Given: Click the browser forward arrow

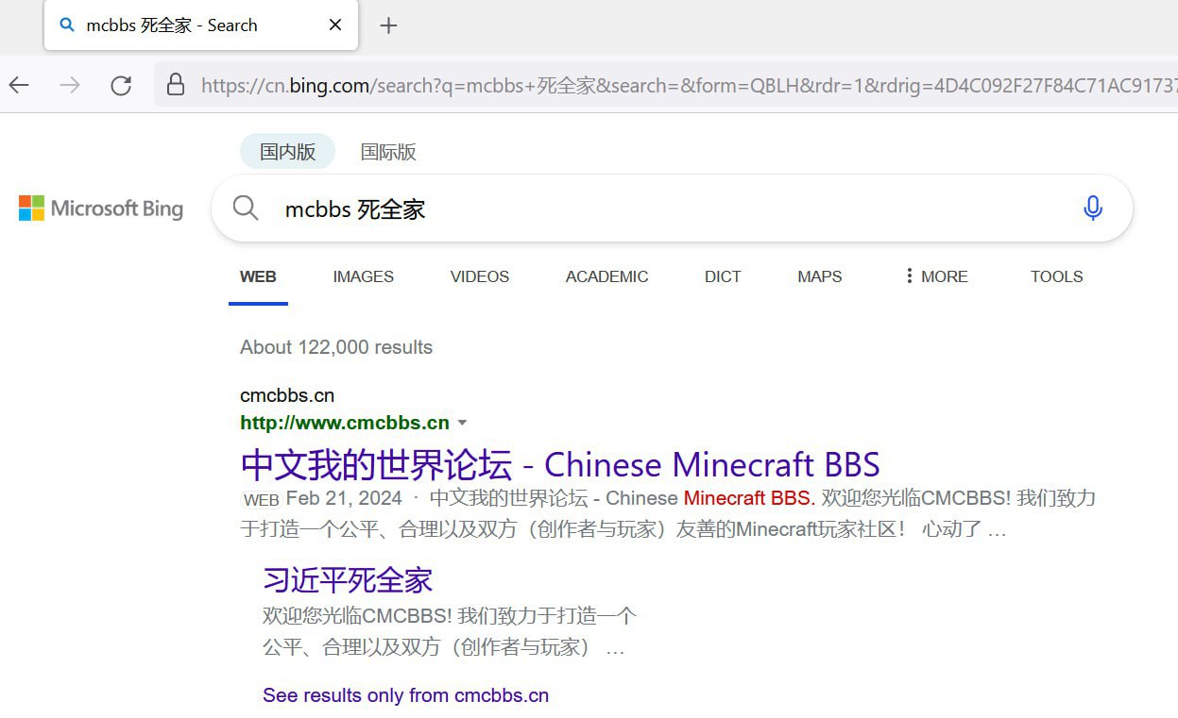Looking at the screenshot, I should pyautogui.click(x=70, y=86).
